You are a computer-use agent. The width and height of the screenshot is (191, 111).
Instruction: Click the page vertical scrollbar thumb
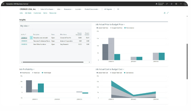[x=187, y=61]
